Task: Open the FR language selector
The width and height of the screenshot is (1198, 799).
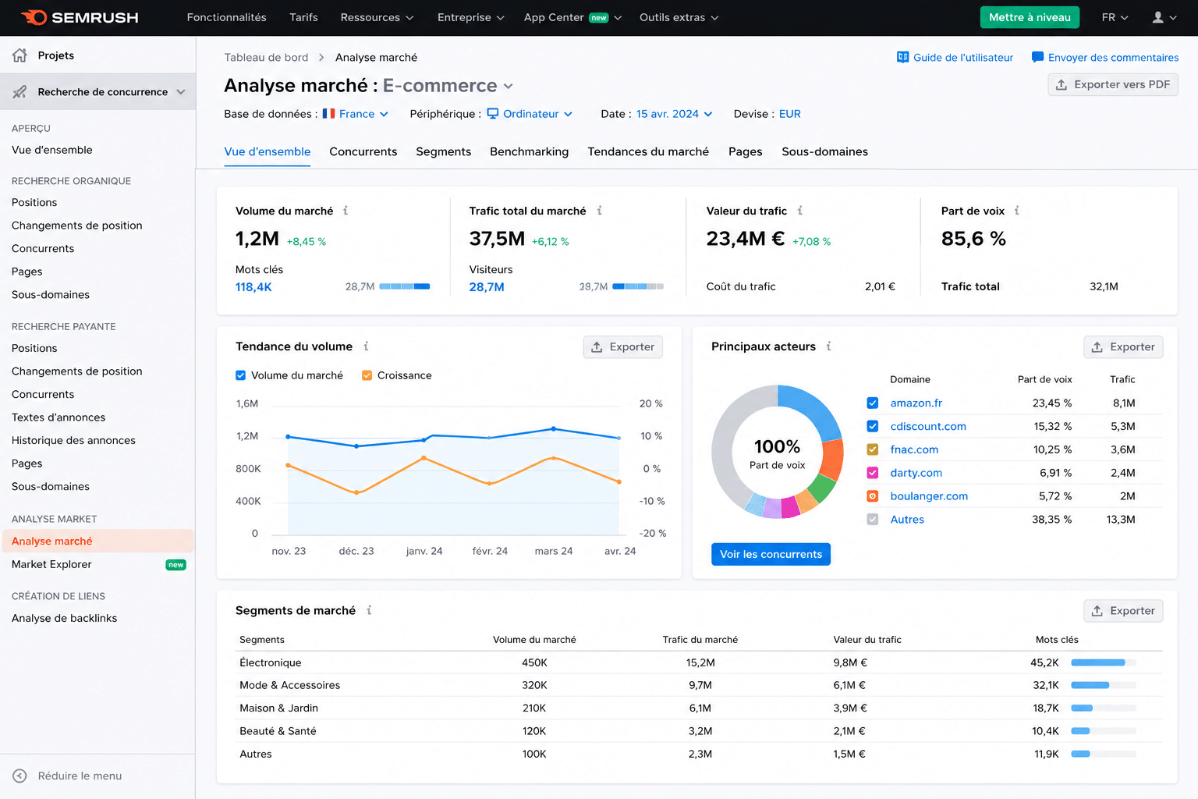Action: tap(1115, 17)
